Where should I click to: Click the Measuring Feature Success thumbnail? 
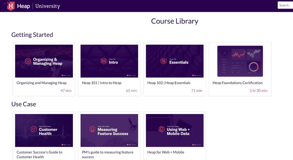109,130
